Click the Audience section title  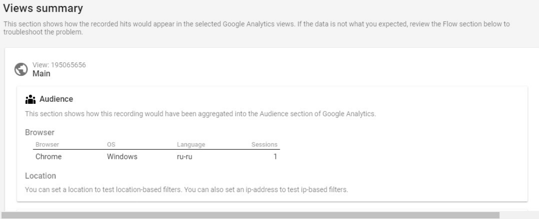pyautogui.click(x=57, y=99)
